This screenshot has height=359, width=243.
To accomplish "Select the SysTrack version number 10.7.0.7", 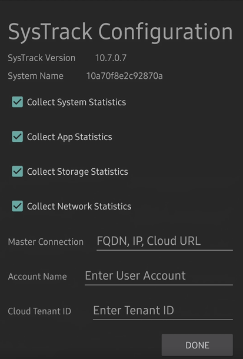I will (x=111, y=58).
